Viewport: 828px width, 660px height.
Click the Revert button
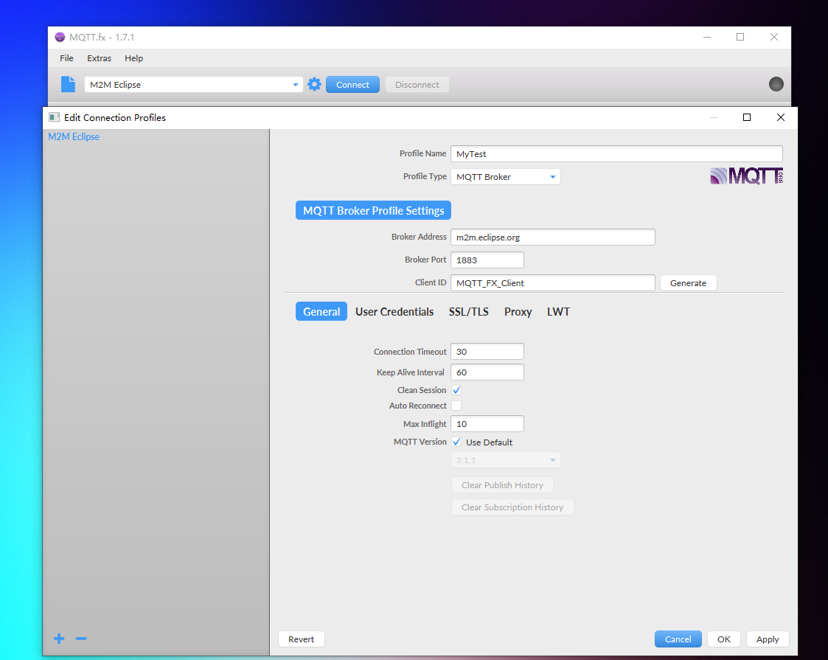click(301, 639)
